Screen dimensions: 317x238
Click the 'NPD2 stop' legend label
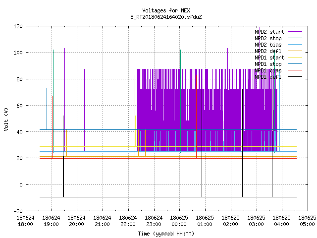[x=268, y=38]
